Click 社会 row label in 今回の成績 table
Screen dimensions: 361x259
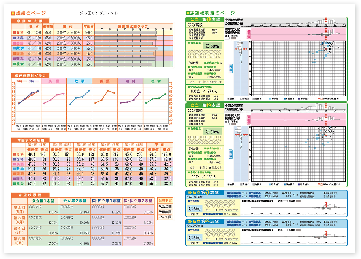point(18,64)
